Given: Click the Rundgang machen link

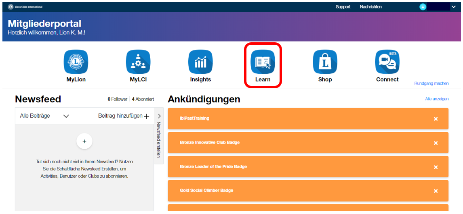Looking at the screenshot, I should pyautogui.click(x=431, y=83).
